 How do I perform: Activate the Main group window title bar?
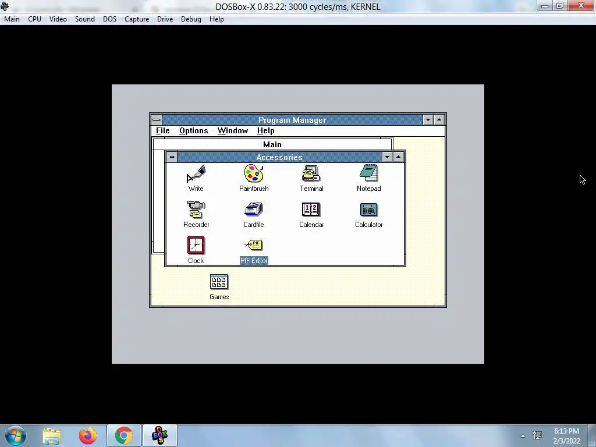click(272, 144)
